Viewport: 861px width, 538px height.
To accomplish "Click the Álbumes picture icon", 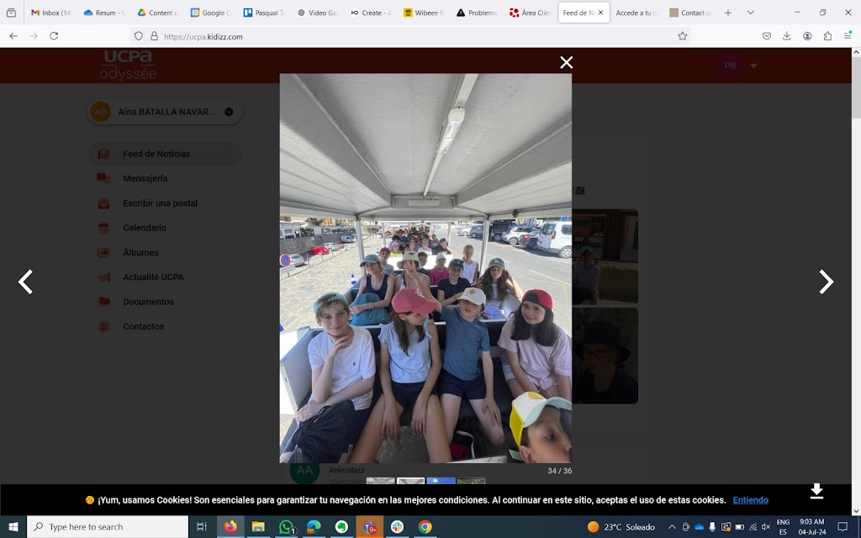I will [103, 252].
